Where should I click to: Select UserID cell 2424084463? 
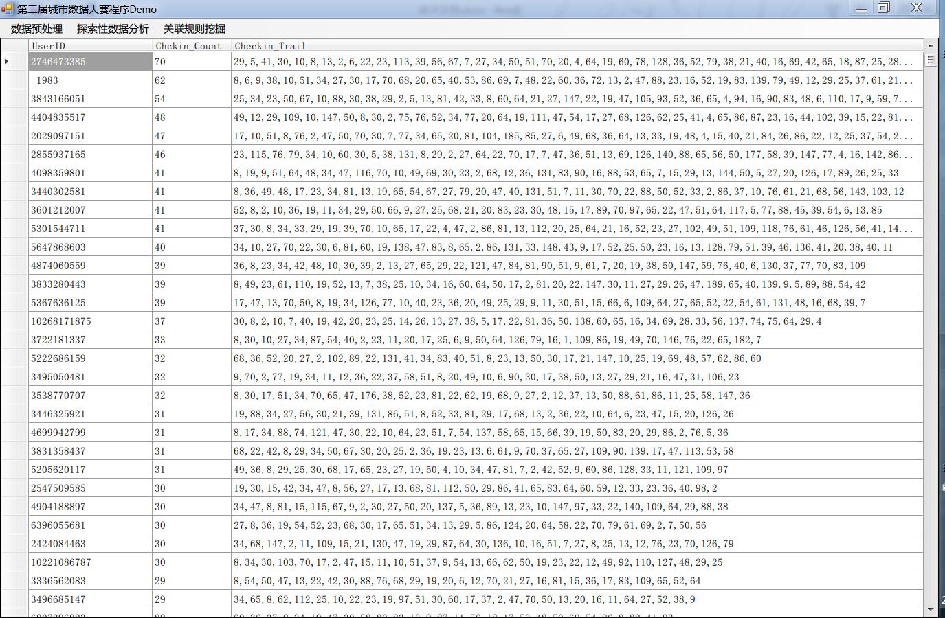(90, 544)
